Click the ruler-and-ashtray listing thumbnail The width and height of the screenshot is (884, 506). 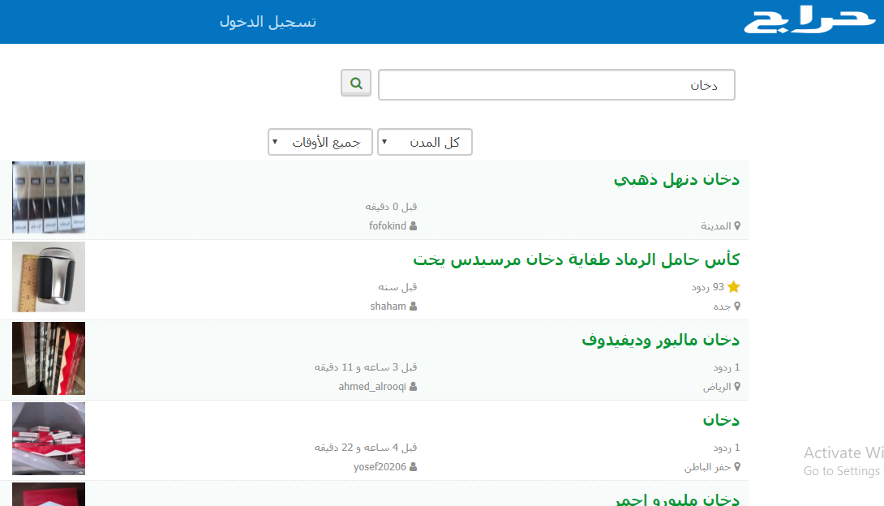click(48, 277)
